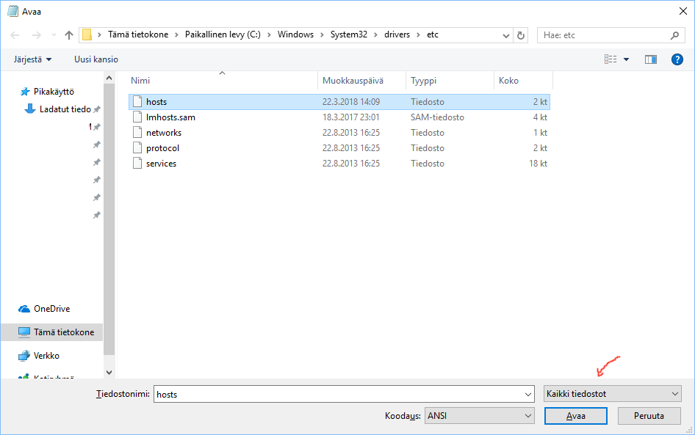
Task: Sort by the Muokkauspäivä column header
Action: pyautogui.click(x=353, y=81)
